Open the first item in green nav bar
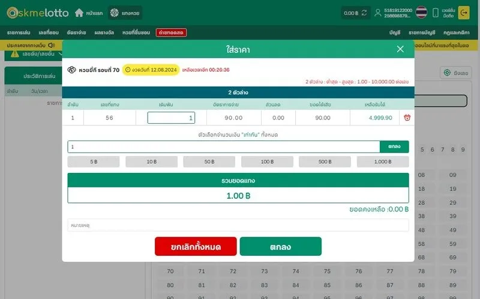The height and width of the screenshot is (299, 480). [19, 32]
